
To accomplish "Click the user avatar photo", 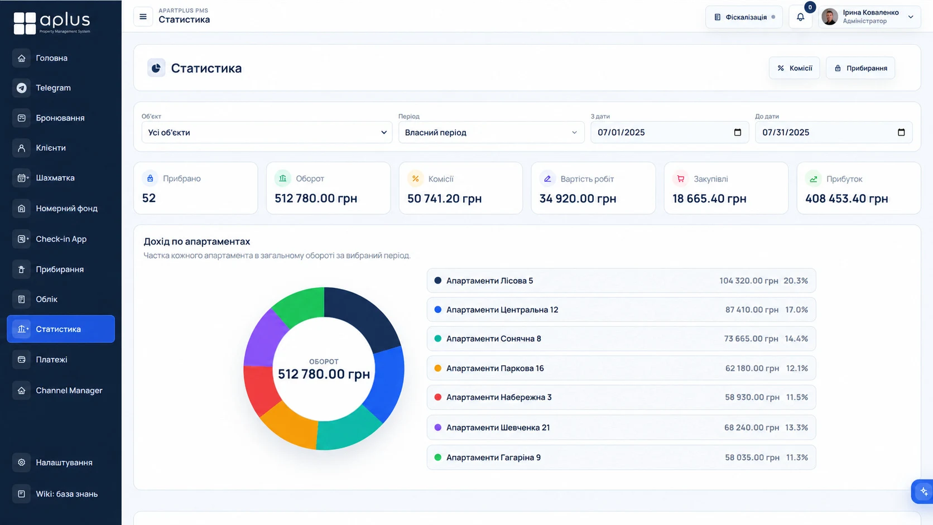I will (830, 17).
